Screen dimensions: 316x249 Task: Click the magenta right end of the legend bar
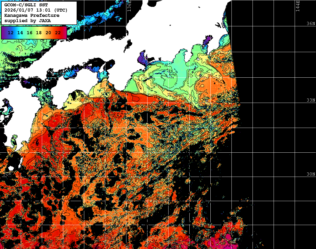pos(65,33)
